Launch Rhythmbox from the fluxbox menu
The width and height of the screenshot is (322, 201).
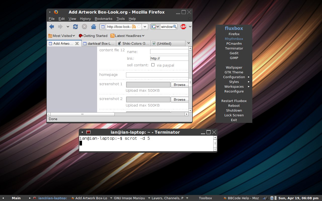[x=234, y=39]
